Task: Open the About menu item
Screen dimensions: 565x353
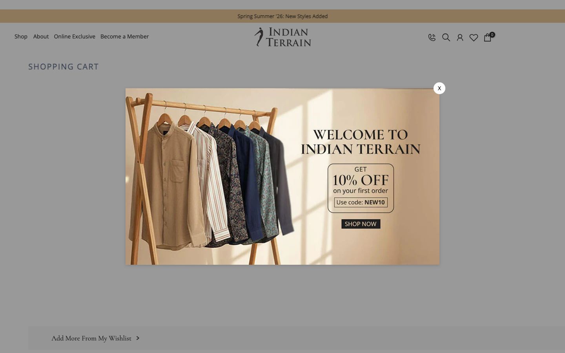Action: [x=41, y=36]
